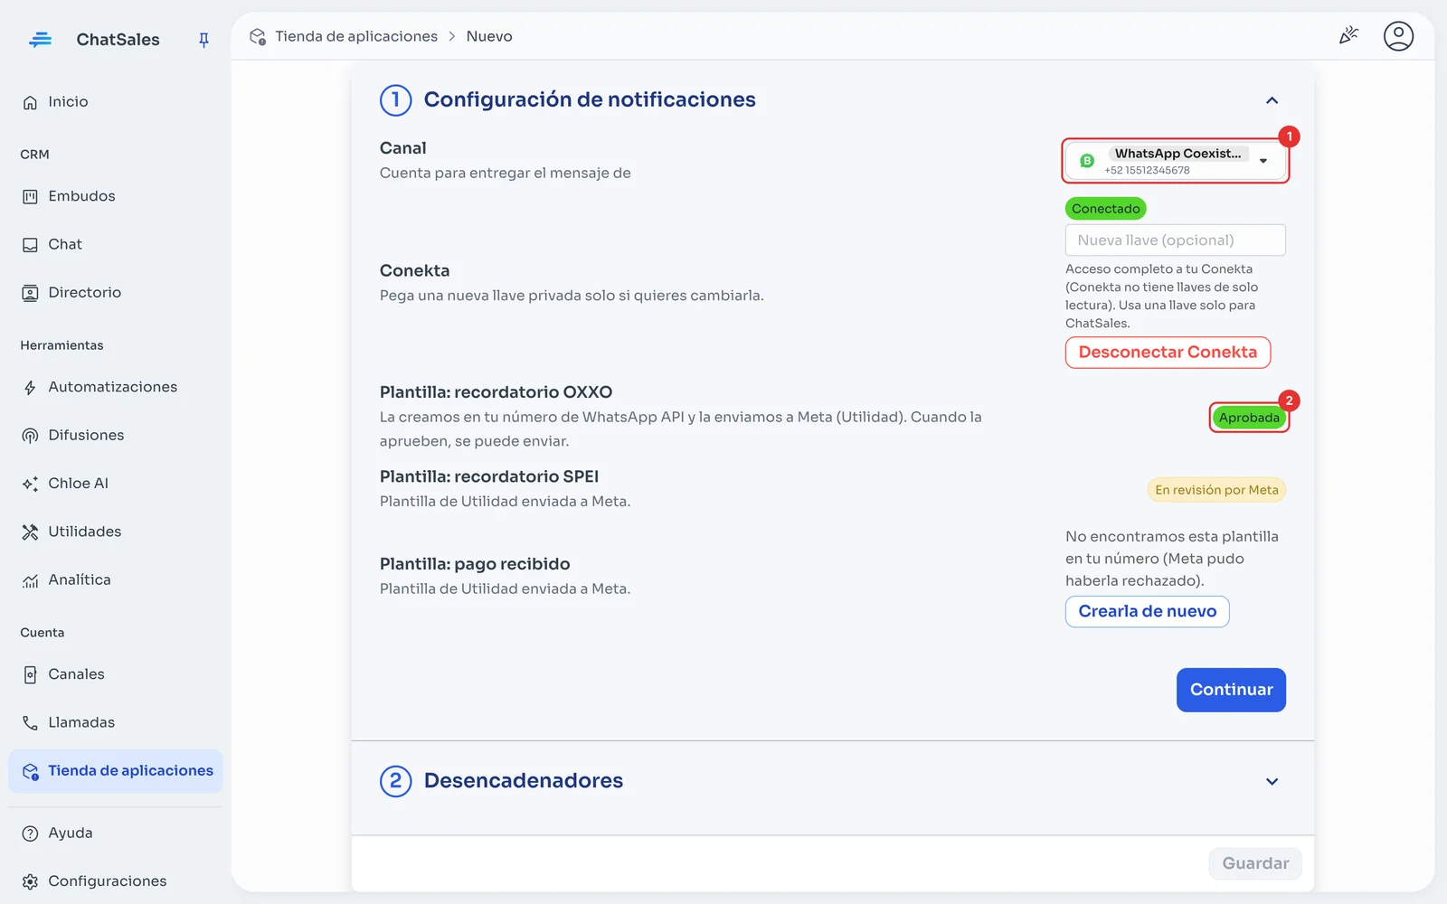Click the app store breadcrumb icon

coord(258,36)
